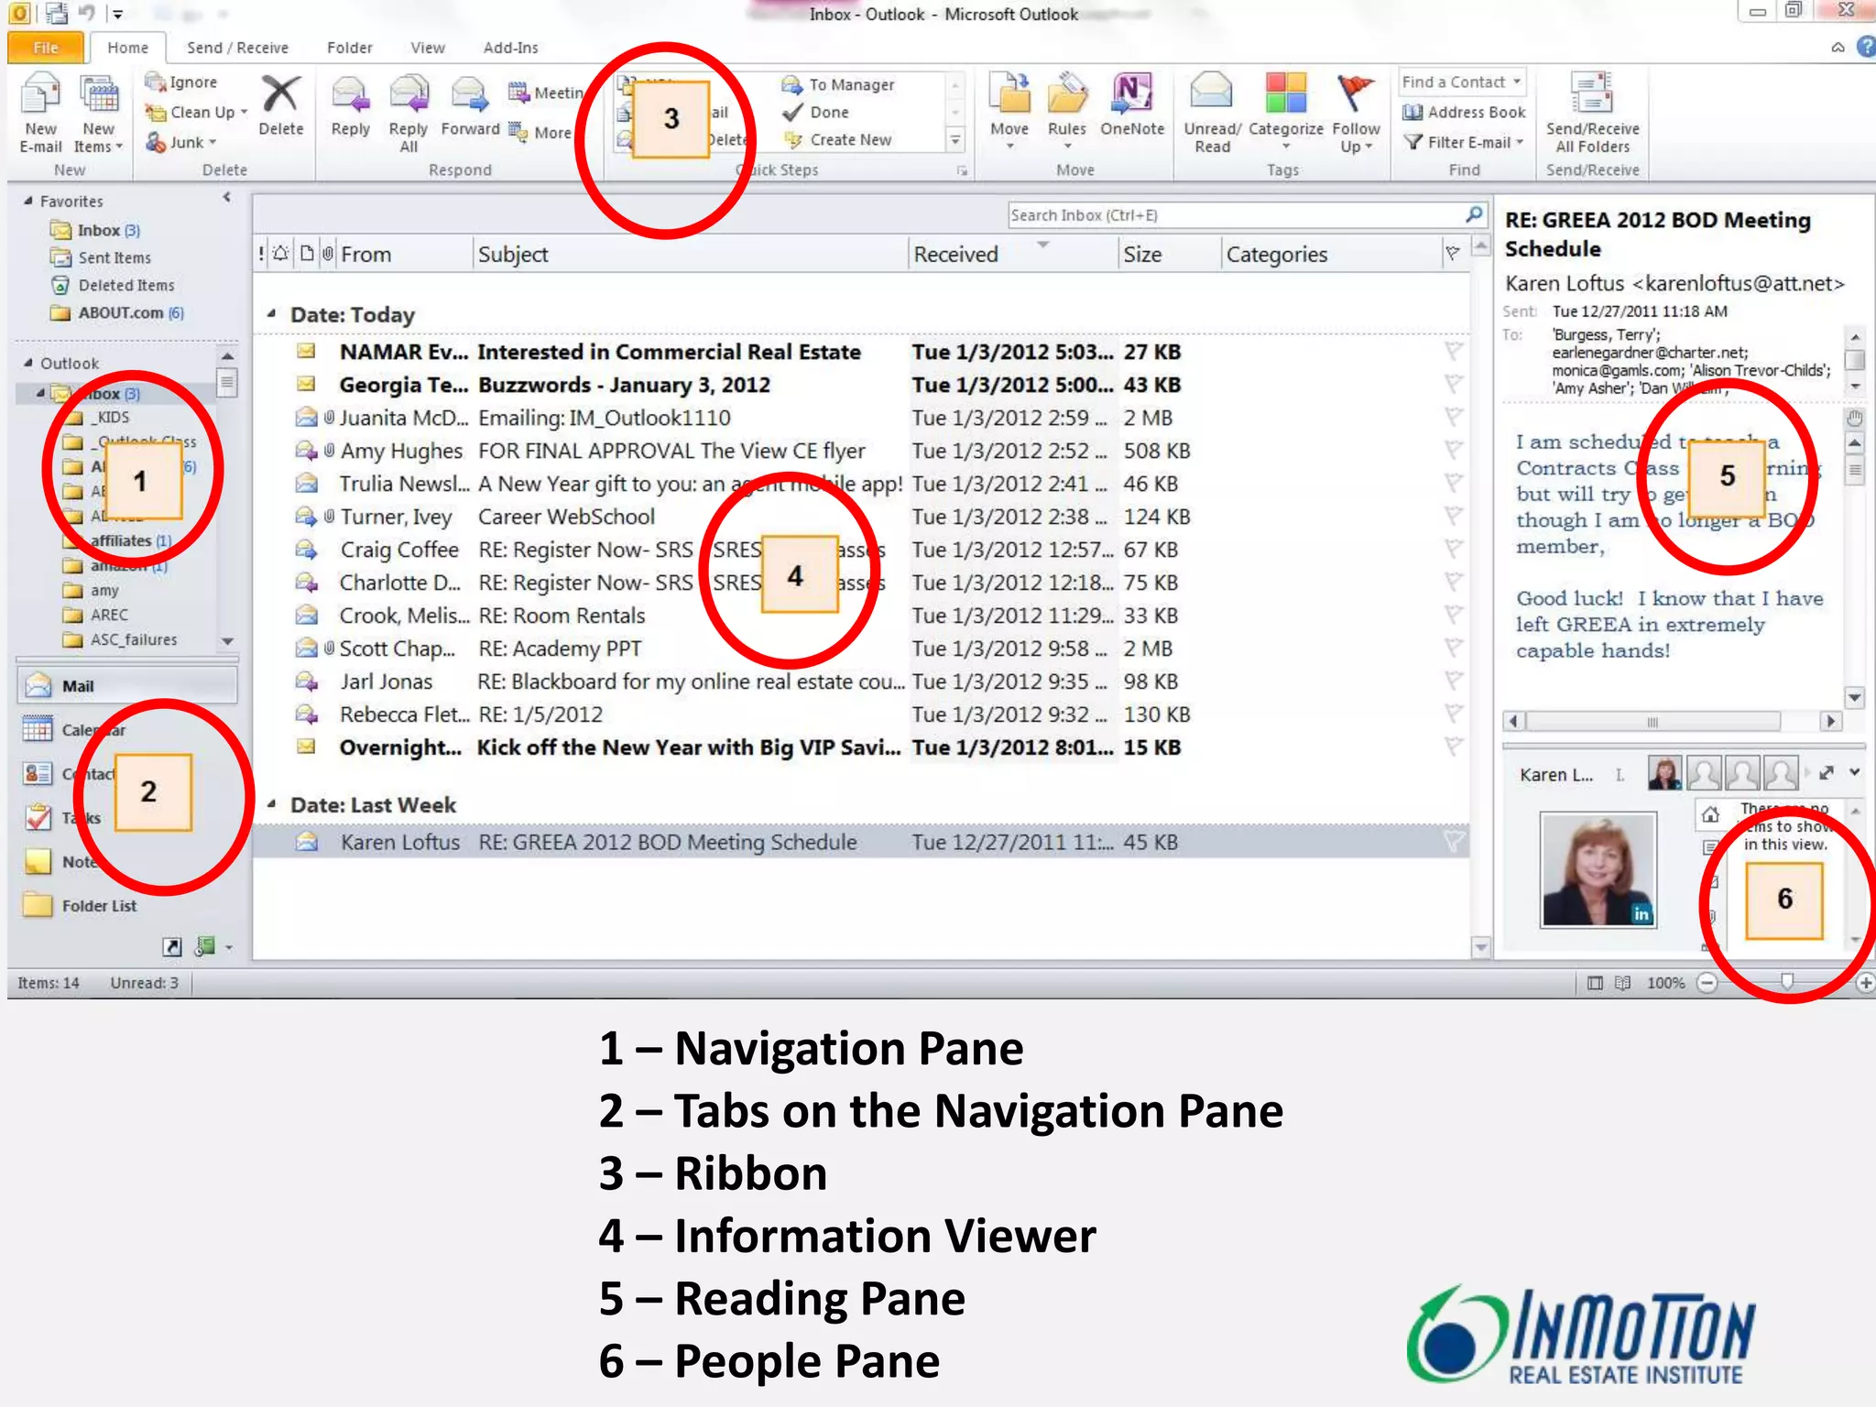The width and height of the screenshot is (1876, 1407).
Task: Flag the Juanita McD... message
Action: point(1453,417)
